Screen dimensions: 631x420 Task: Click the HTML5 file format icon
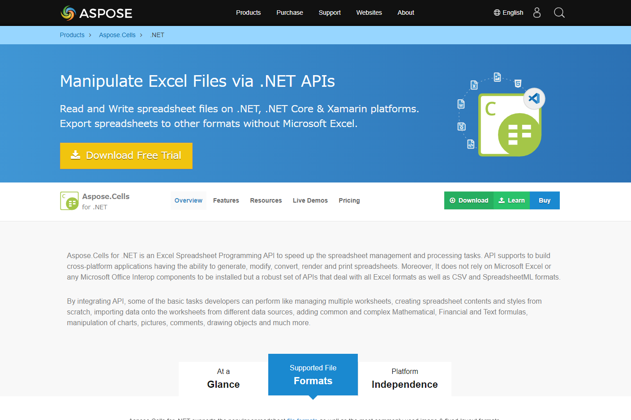pyautogui.click(x=518, y=83)
